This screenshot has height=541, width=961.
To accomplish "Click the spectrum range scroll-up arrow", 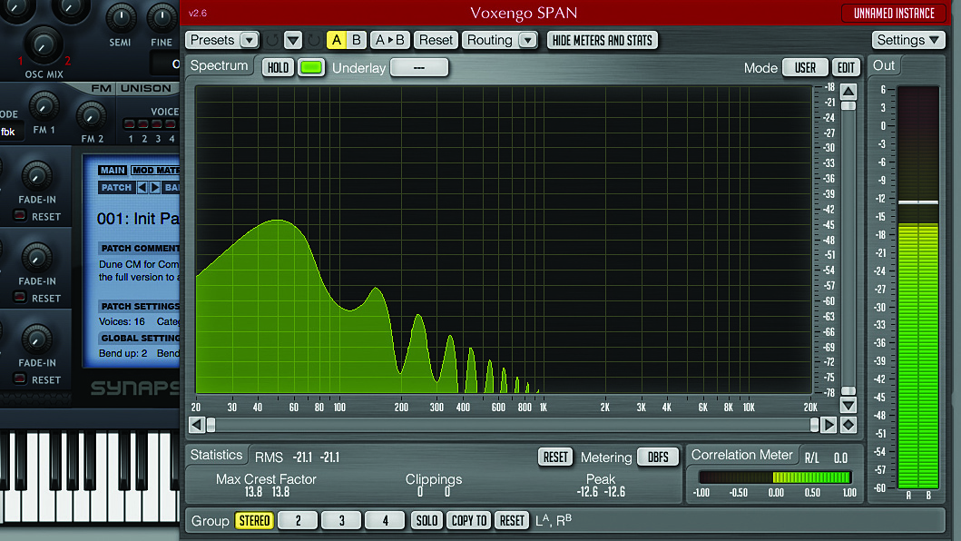I will (x=848, y=92).
